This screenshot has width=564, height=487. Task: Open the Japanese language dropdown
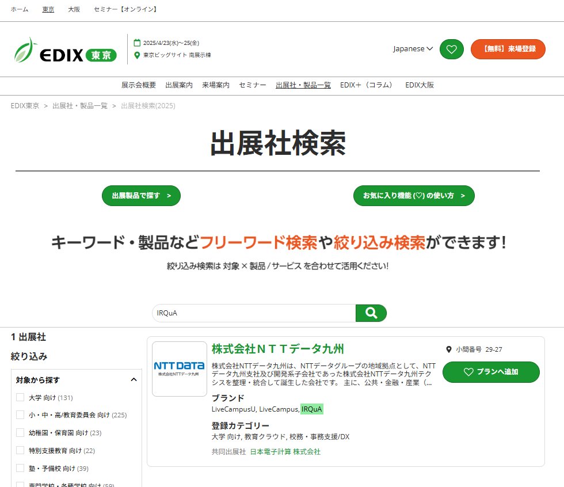(413, 48)
